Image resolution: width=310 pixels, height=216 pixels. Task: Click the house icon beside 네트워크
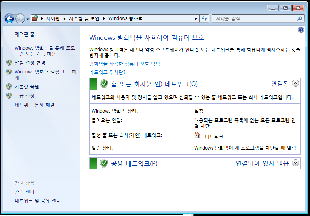pyautogui.click(x=197, y=136)
